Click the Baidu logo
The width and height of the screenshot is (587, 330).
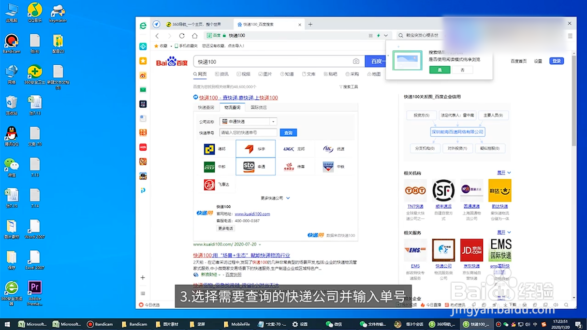pyautogui.click(x=172, y=62)
